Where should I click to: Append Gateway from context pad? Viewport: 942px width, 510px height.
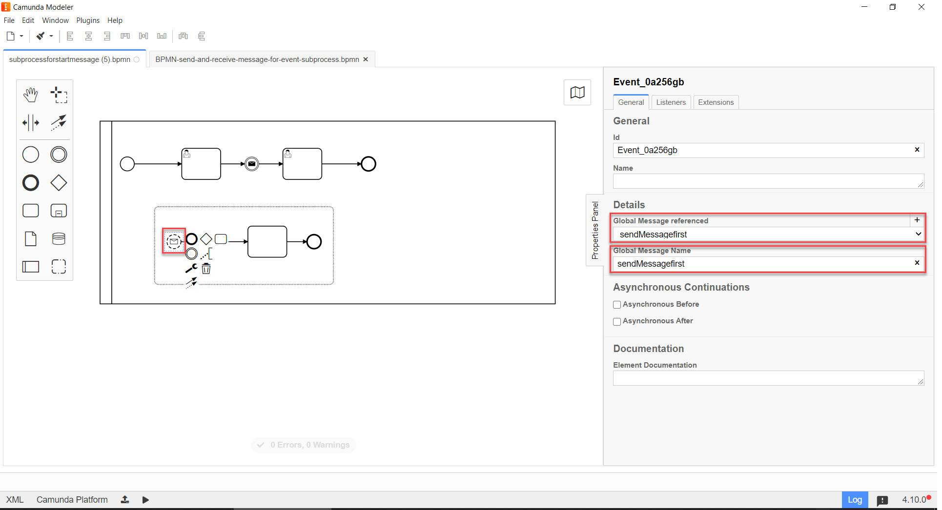click(x=206, y=239)
